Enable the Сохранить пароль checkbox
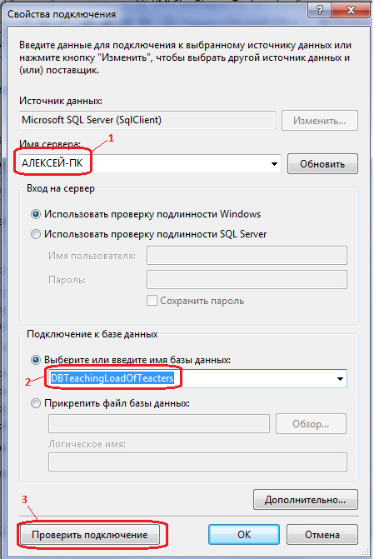Viewport: 374px width, 559px height. pyautogui.click(x=152, y=301)
